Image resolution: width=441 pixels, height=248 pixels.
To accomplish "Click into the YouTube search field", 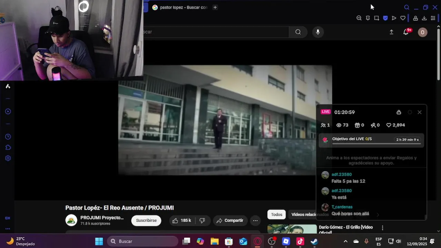I will (216, 32).
